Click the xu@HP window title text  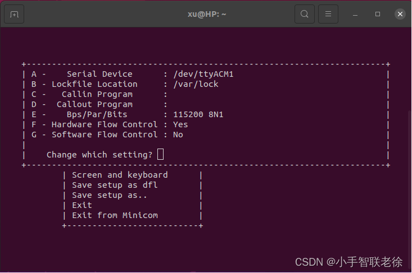click(207, 14)
